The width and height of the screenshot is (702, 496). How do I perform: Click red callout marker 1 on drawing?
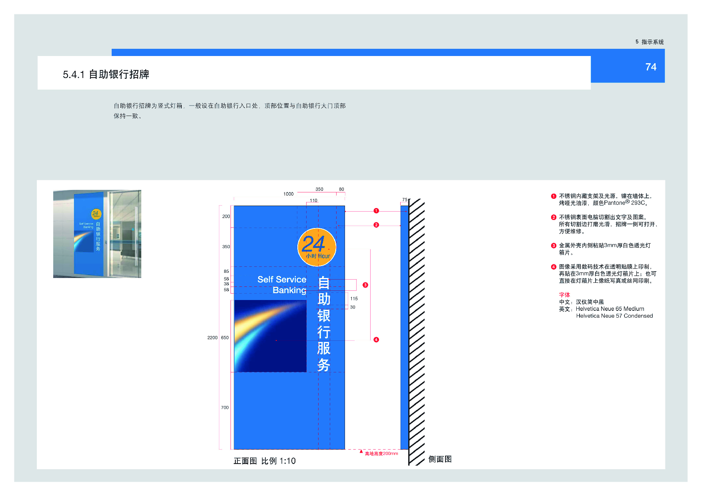(x=376, y=211)
